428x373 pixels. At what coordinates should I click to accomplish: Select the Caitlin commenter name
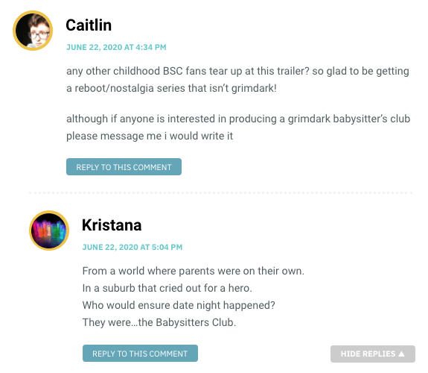point(89,25)
